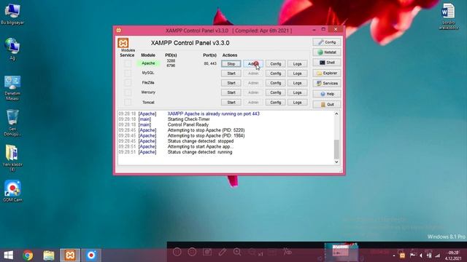Click log line 'Starting Check-Timer'
Viewport: 467px width, 262px height.
(x=188, y=119)
